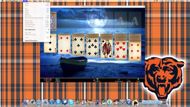Select the five of clubs card
Viewport: 190px width, 107px height.
78,46
